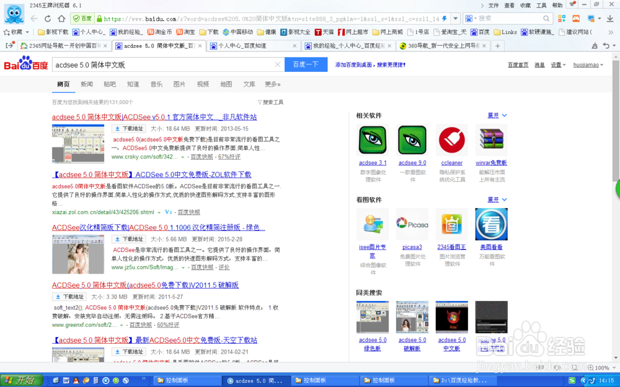Switch to Baidu 新闻 category

tap(87, 84)
